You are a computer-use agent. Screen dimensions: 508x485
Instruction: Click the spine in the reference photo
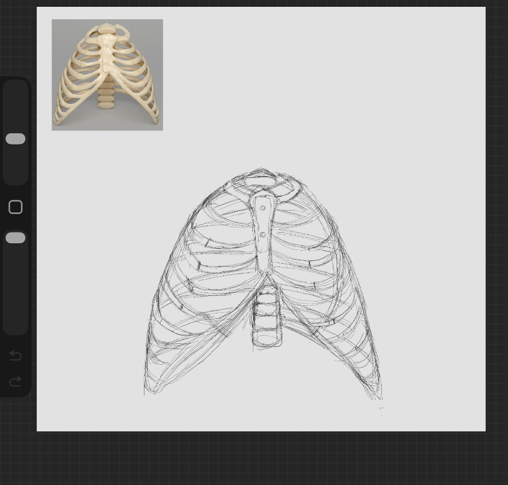point(106,98)
